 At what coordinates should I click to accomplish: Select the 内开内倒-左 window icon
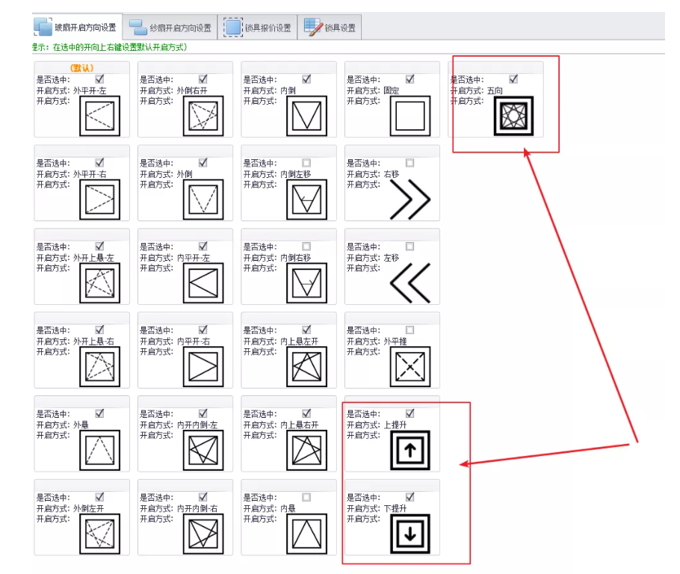pos(203,450)
